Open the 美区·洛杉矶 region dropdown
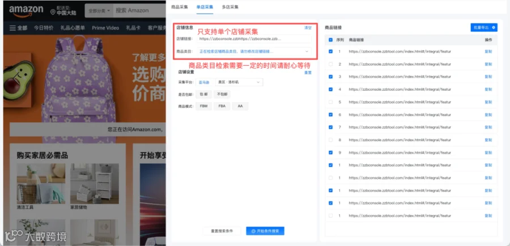 coord(239,82)
